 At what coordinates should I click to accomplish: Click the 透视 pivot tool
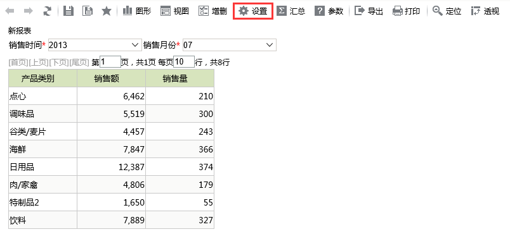click(485, 11)
